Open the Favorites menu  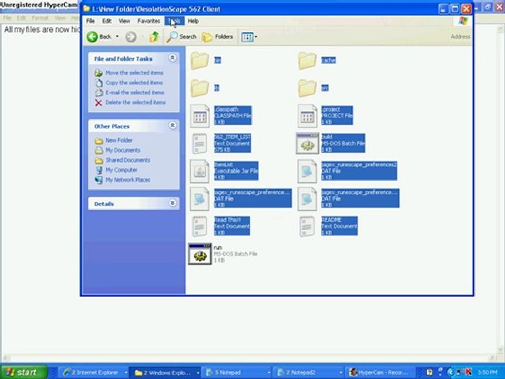click(x=149, y=21)
